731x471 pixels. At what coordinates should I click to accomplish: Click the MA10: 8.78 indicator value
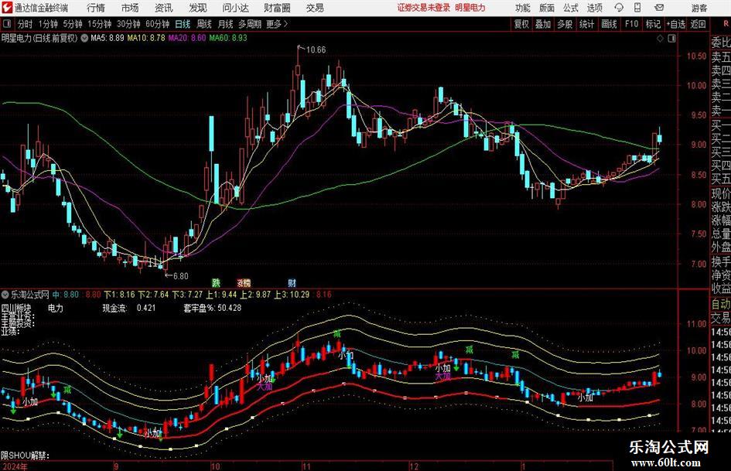point(146,38)
